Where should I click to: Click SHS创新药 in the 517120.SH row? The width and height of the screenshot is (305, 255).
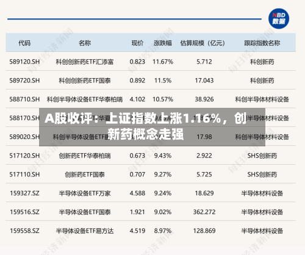point(262,156)
